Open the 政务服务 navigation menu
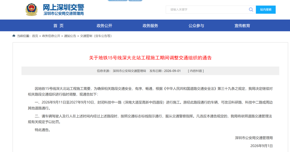290x152 pixels. pos(150,26)
